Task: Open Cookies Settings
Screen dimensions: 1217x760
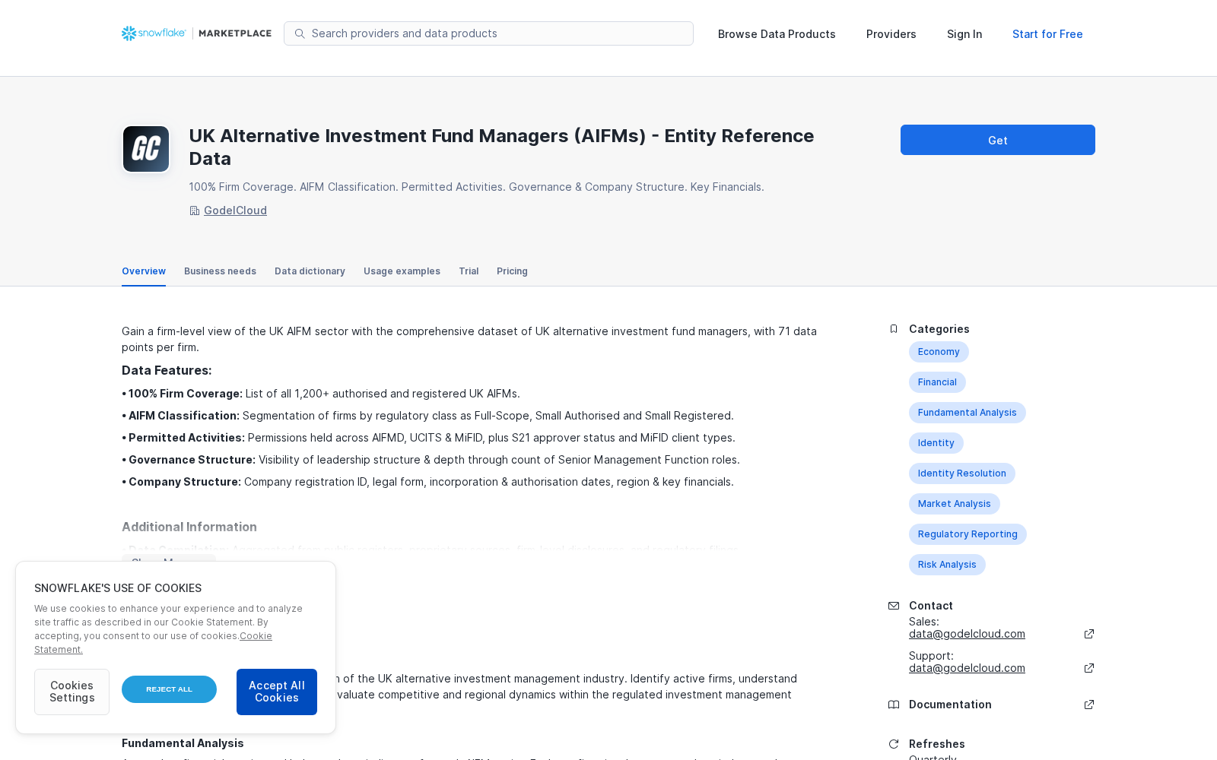Action: pyautogui.click(x=71, y=692)
